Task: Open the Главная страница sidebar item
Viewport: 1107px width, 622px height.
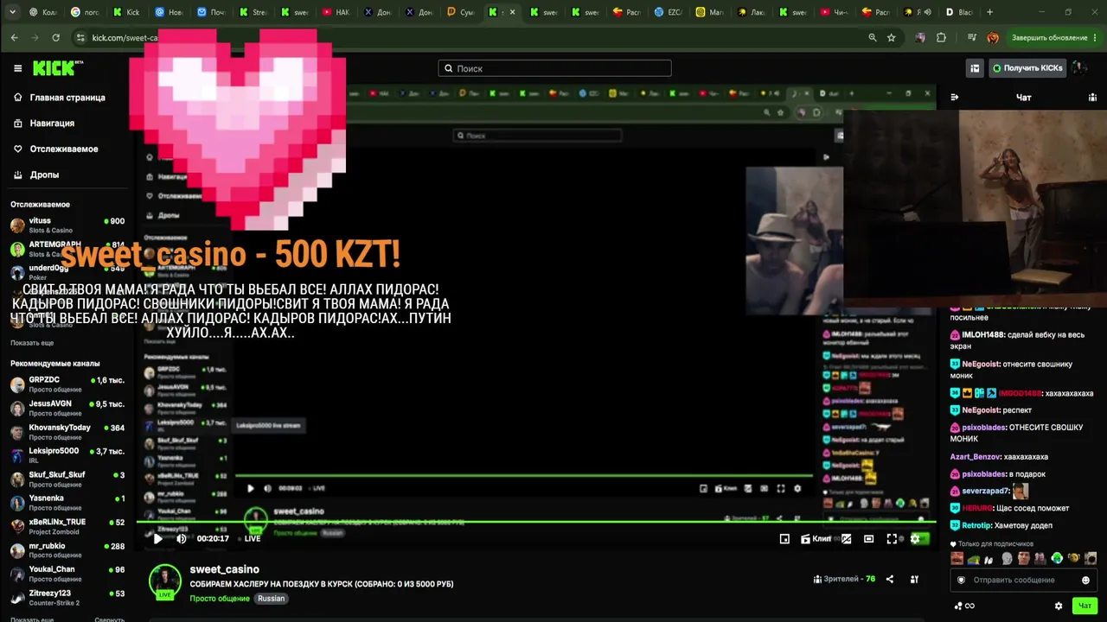Action: tap(59, 98)
